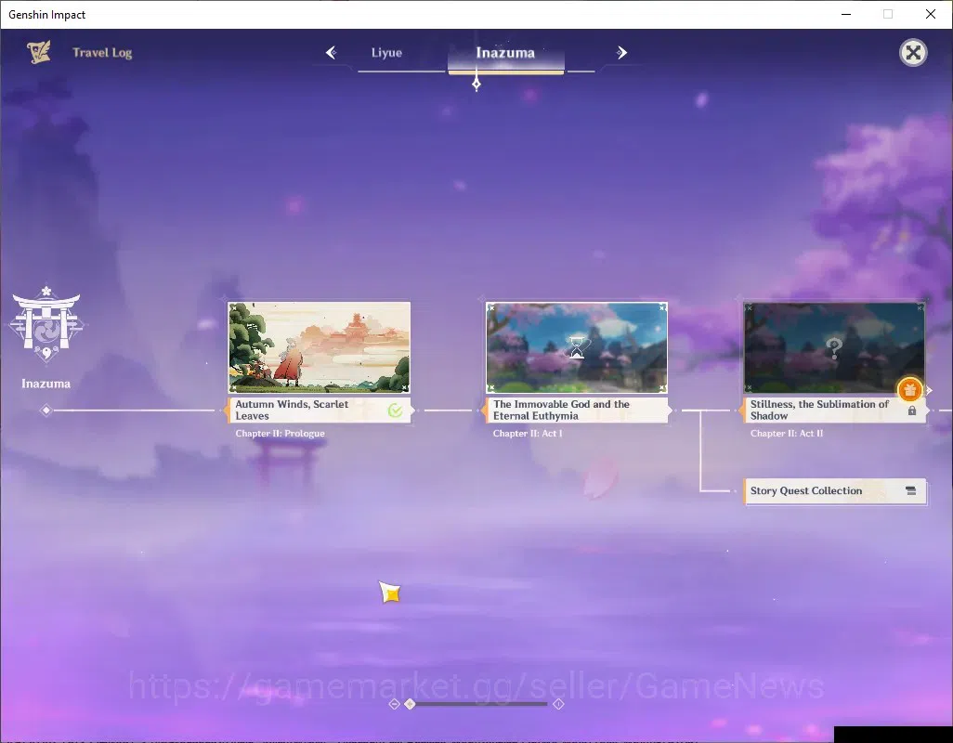Click the timeline slider handle at bottom
This screenshot has height=743, width=953.
(x=410, y=703)
